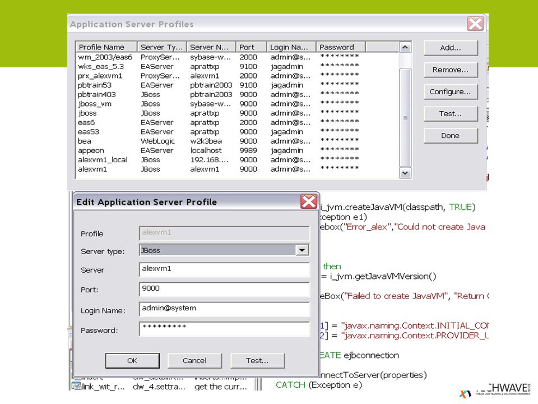Click the localhost server name cell
Image resolution: width=538 pixels, height=404 pixels.
[x=206, y=150]
